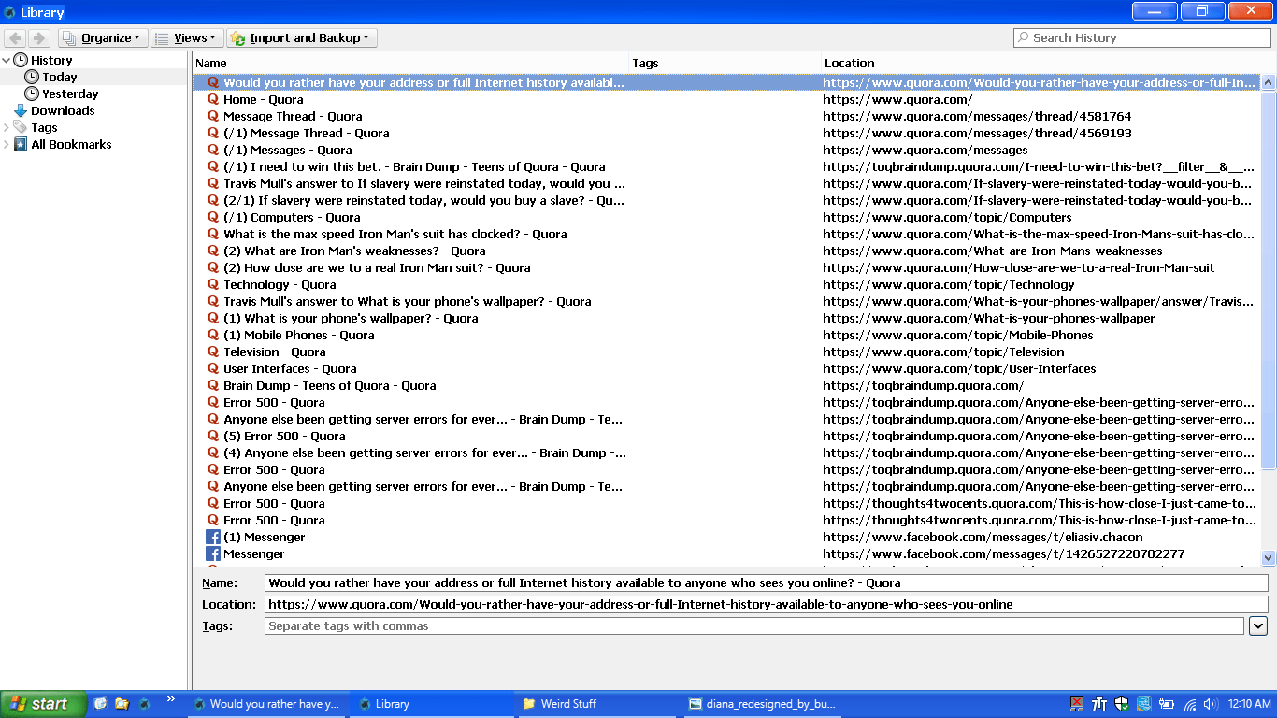This screenshot has height=718, width=1277.
Task: Expand the All Bookmarks tree node
Action: click(x=7, y=144)
